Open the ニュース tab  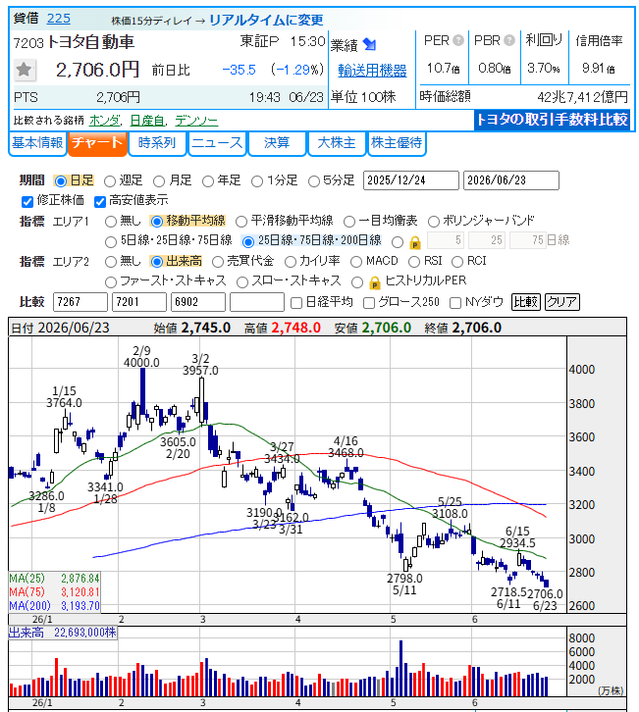pyautogui.click(x=217, y=143)
